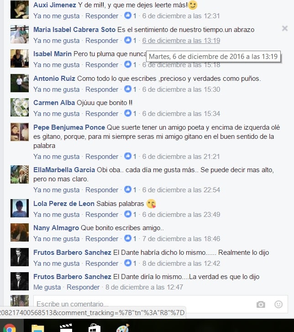Open timestamp 6 de diciembre a las 13:19

(x=181, y=41)
